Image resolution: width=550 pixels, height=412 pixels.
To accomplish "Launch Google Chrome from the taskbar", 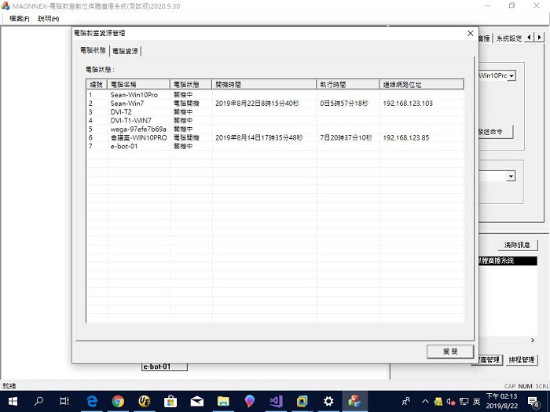I will [x=118, y=401].
